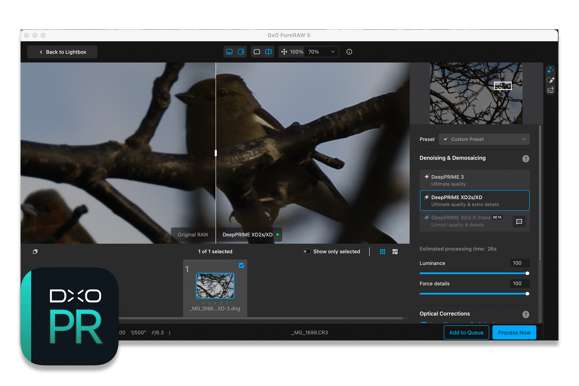Toggle the bottom filmstrip panel icon
This screenshot has width=579, height=386.
click(x=229, y=52)
